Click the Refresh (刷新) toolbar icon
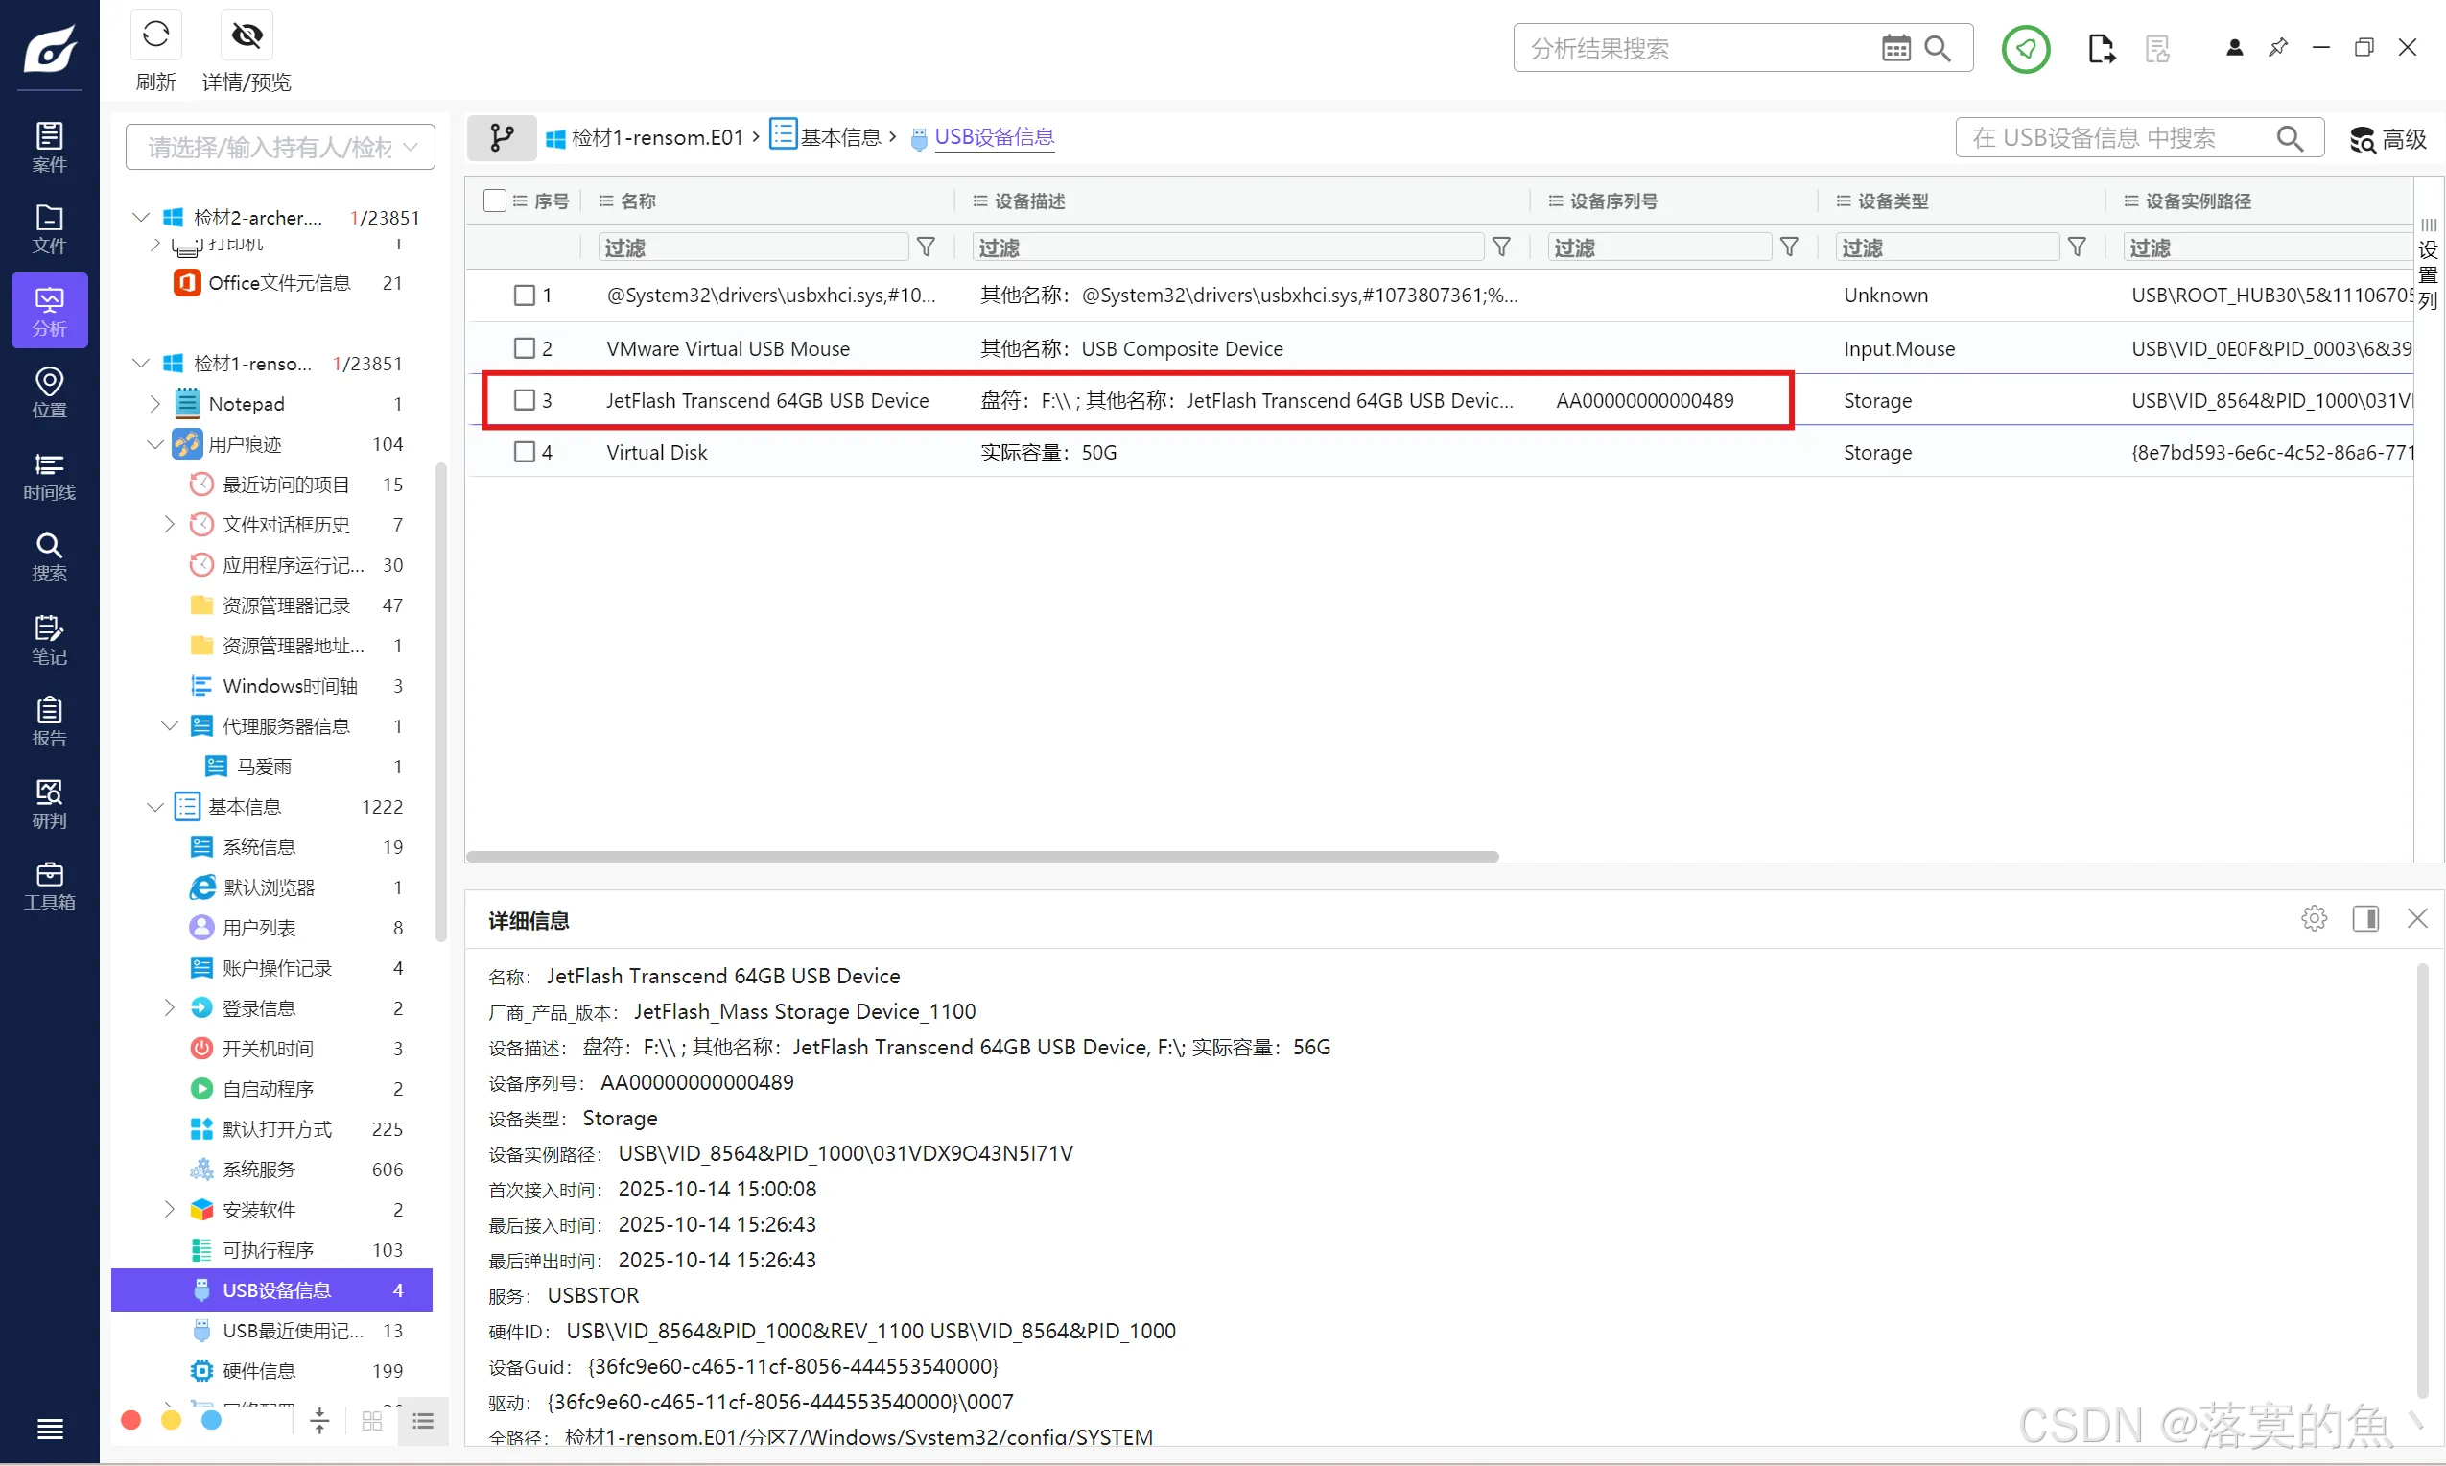Image resolution: width=2446 pixels, height=1466 pixels. [x=155, y=36]
